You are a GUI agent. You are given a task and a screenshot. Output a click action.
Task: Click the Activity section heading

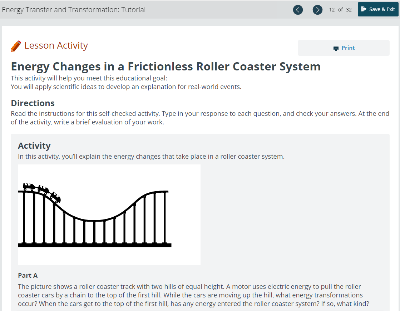(34, 146)
